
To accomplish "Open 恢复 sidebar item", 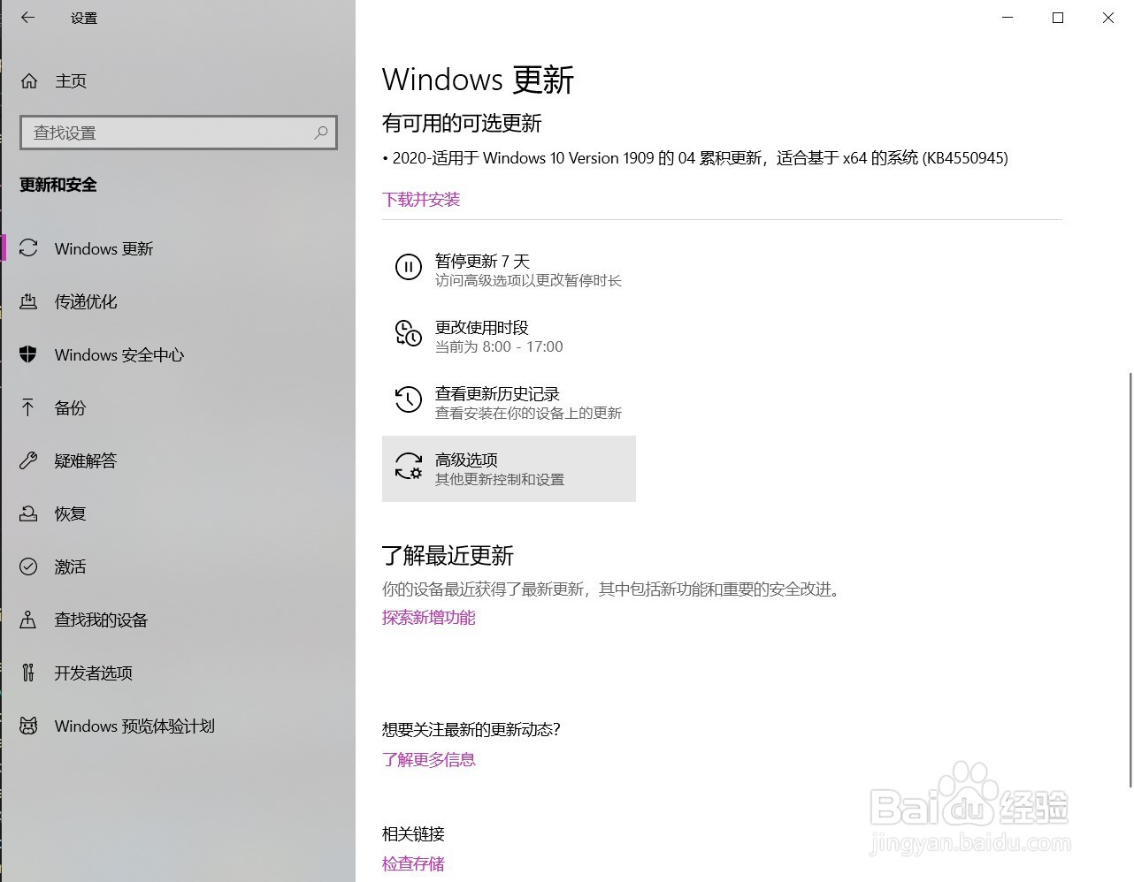I will (x=178, y=513).
